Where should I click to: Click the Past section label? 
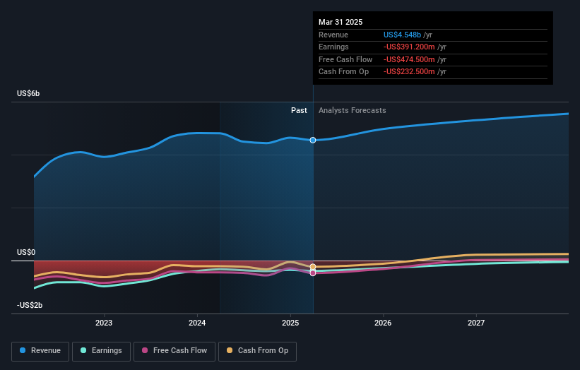point(299,111)
